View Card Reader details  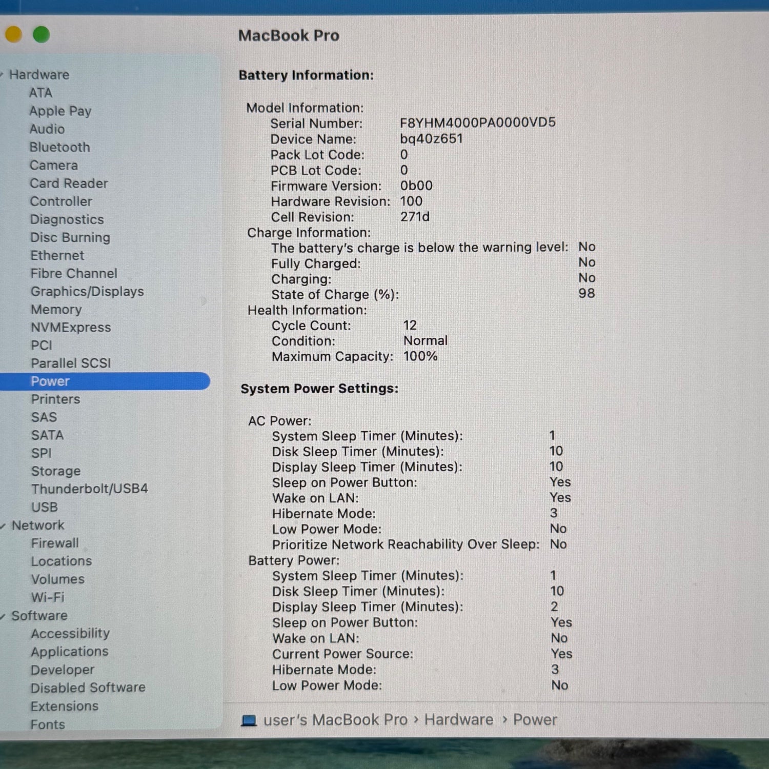click(x=69, y=184)
